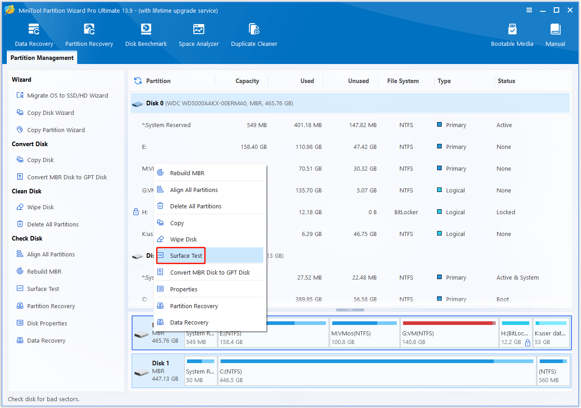The width and height of the screenshot is (581, 408).
Task: Click the pane splitter handle above disk map
Action: pyautogui.click(x=350, y=310)
